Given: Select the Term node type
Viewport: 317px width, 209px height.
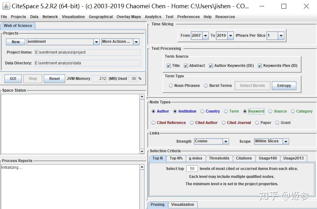Looking at the screenshot, I should (226, 111).
